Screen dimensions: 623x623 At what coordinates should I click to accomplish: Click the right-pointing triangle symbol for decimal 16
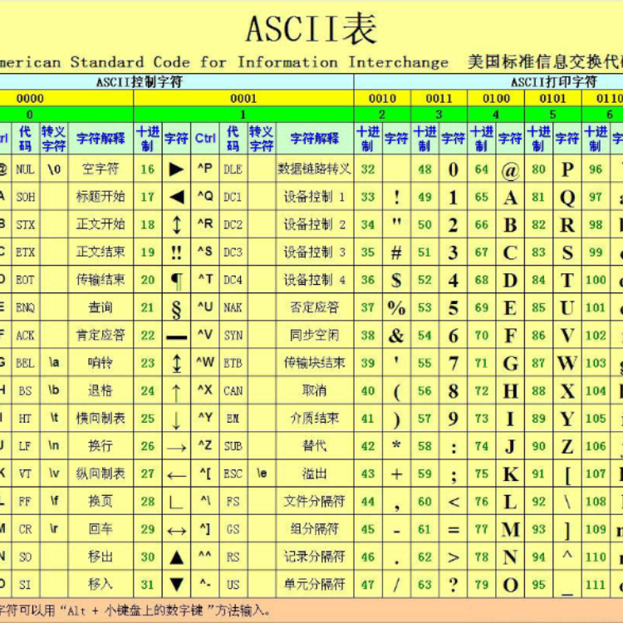[x=176, y=169]
